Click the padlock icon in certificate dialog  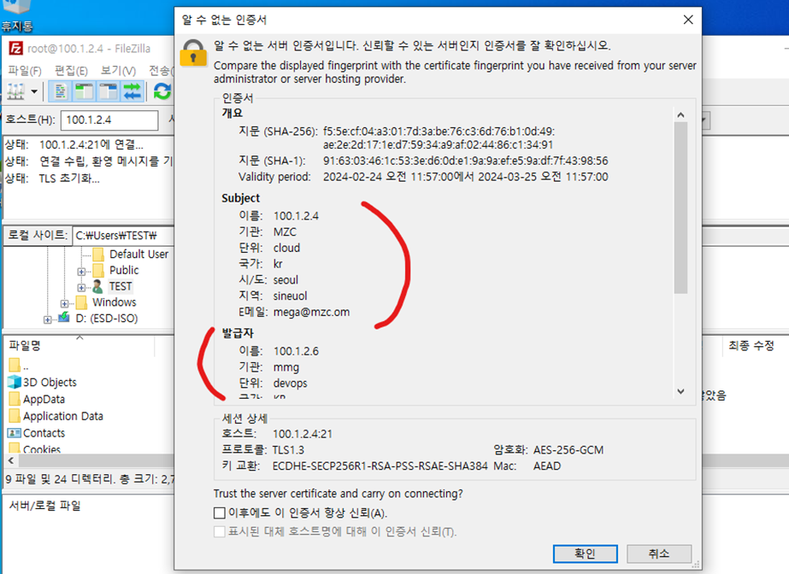click(x=193, y=53)
